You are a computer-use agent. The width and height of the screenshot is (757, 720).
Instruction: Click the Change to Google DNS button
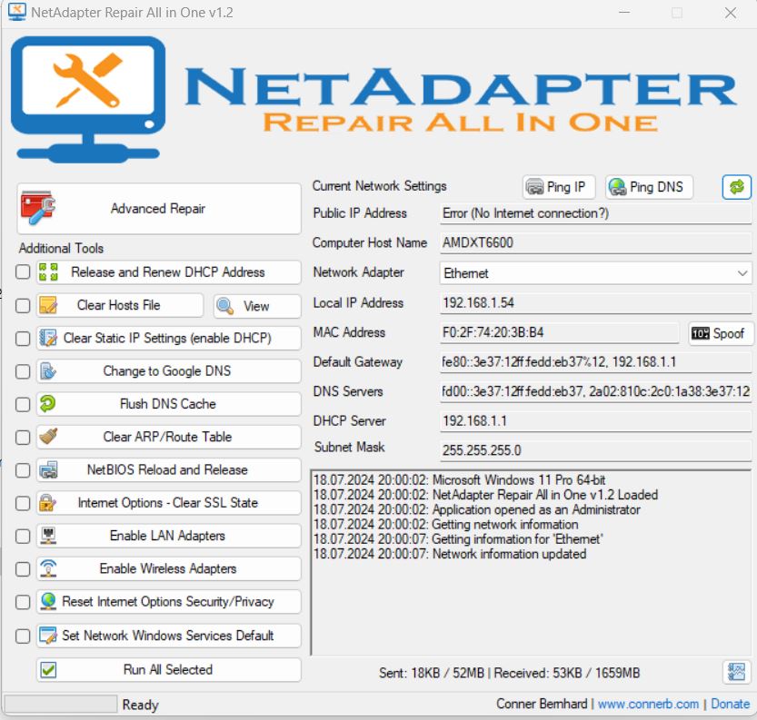[x=168, y=371]
